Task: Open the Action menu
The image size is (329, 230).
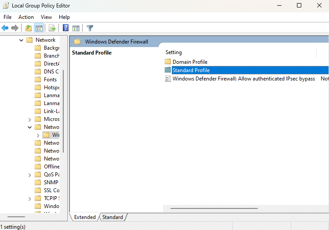Action: 26,17
